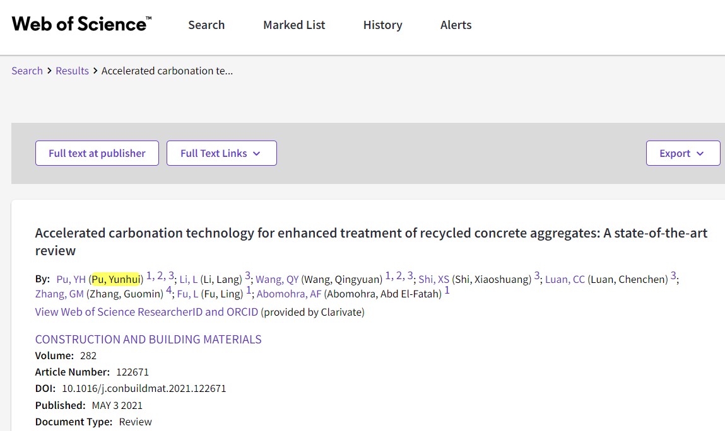Click the Web of Science logo
The height and width of the screenshot is (431, 725).
coord(81,25)
